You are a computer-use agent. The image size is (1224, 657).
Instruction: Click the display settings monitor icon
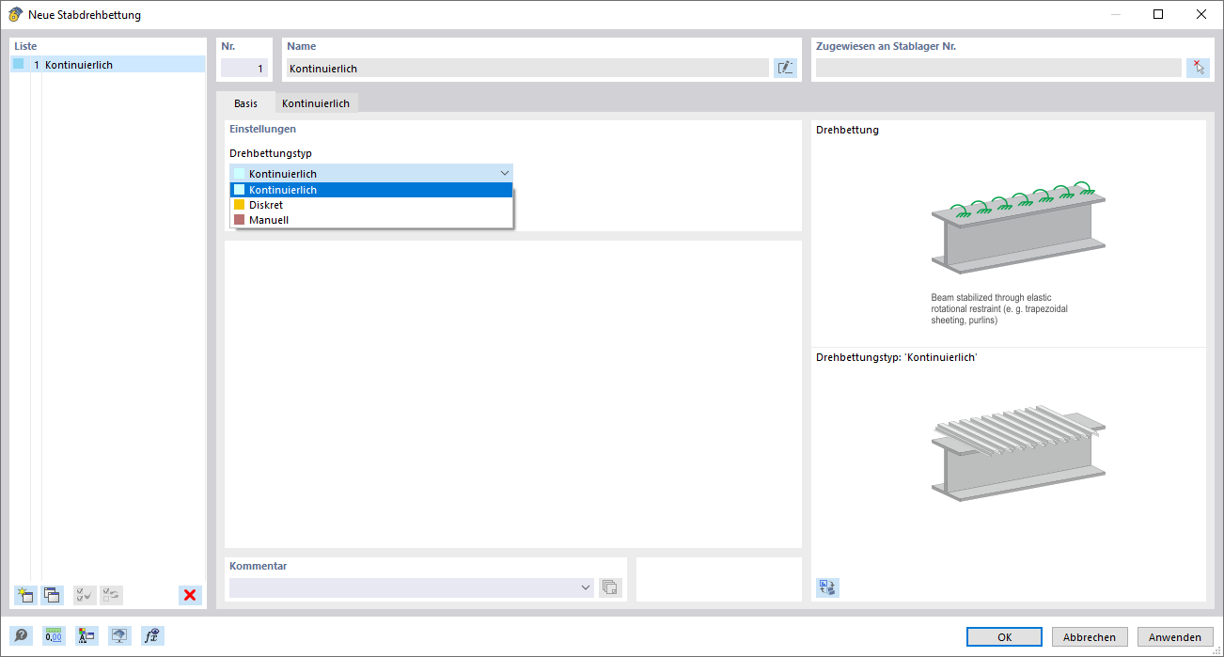click(x=119, y=635)
